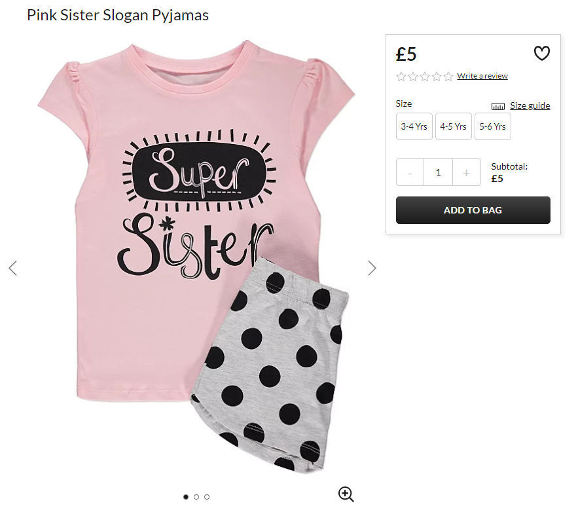The height and width of the screenshot is (514, 578).
Task: Show second image via carousel dot
Action: [196, 497]
